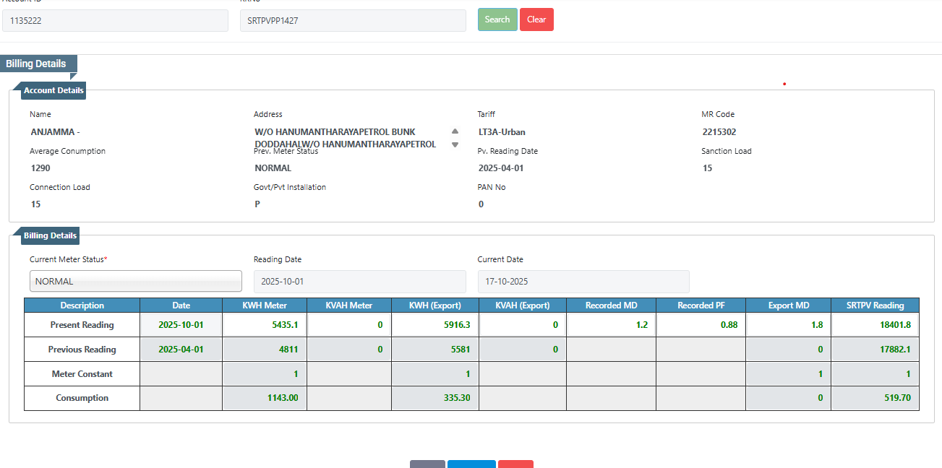This screenshot has height=468, width=942.
Task: Click the Current Date field
Action: click(x=583, y=281)
